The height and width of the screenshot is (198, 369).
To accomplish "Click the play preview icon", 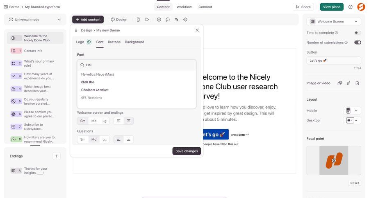I will (x=147, y=20).
